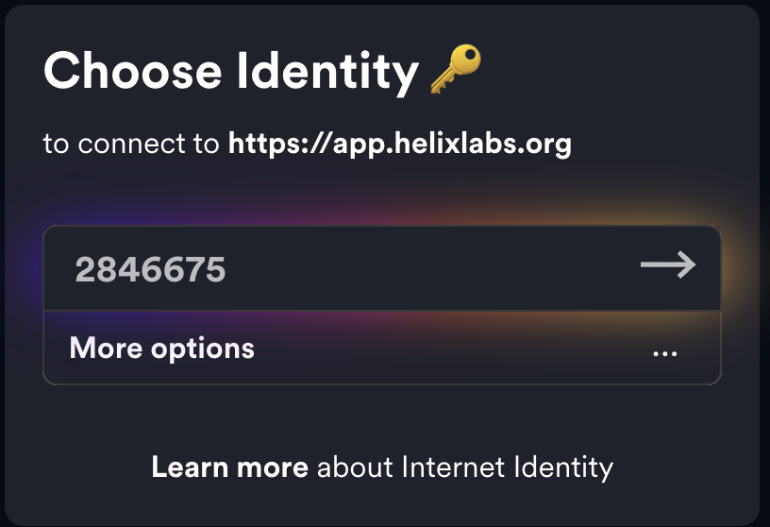Click the right arrow next to 2846675
This screenshot has width=770, height=527.
tap(668, 265)
